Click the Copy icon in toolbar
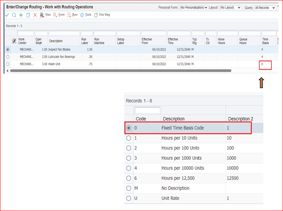Viewport: 283px width, 211px height. click(x=28, y=15)
